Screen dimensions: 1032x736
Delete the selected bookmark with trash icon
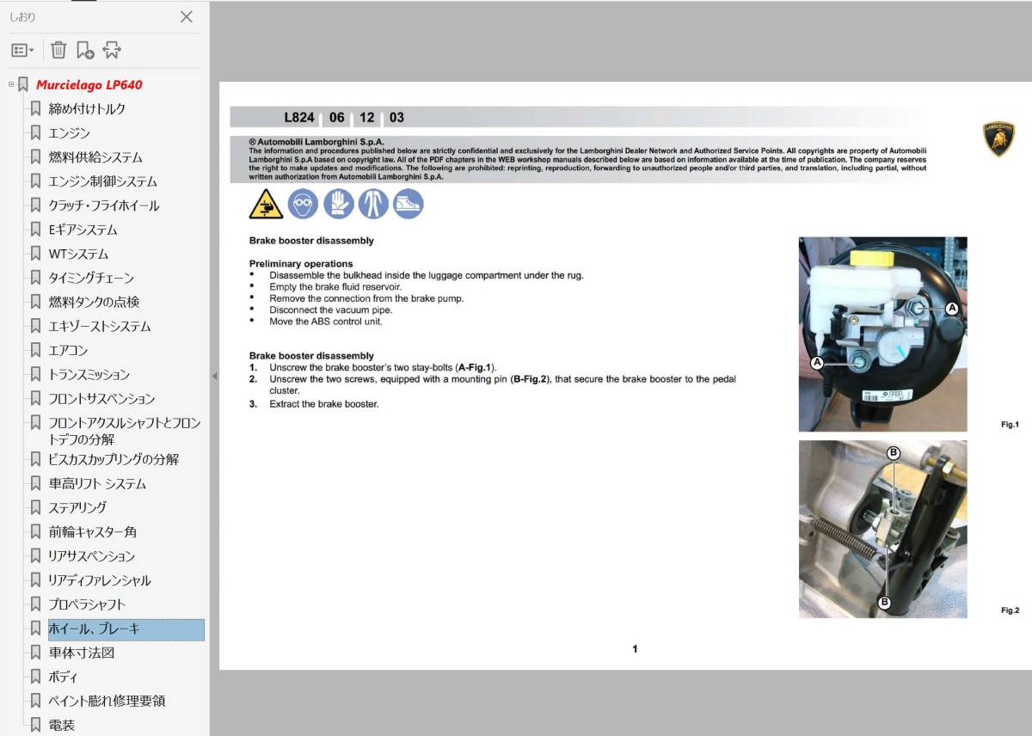pyautogui.click(x=58, y=50)
